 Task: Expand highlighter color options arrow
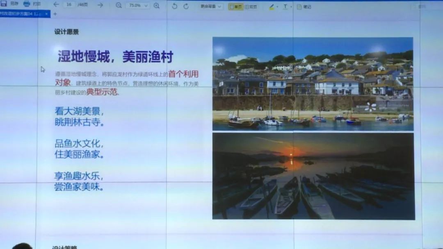point(277,7)
